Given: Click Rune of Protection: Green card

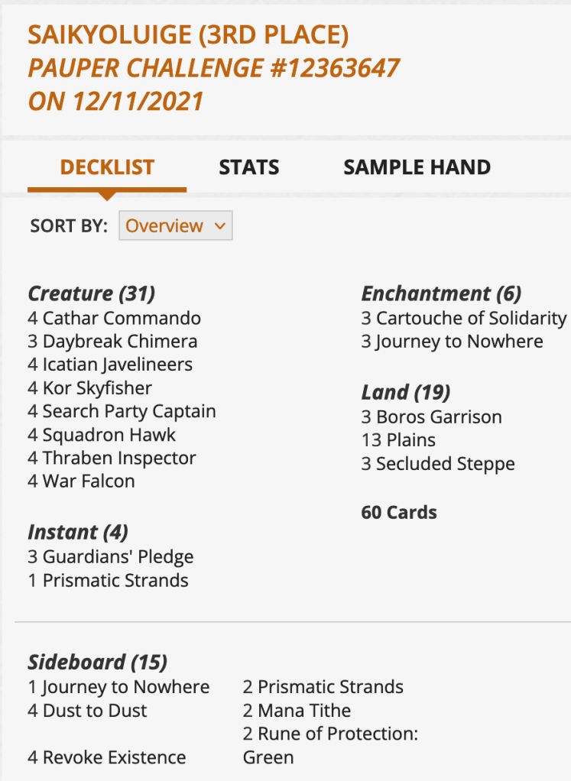Looking at the screenshot, I should 338,734.
